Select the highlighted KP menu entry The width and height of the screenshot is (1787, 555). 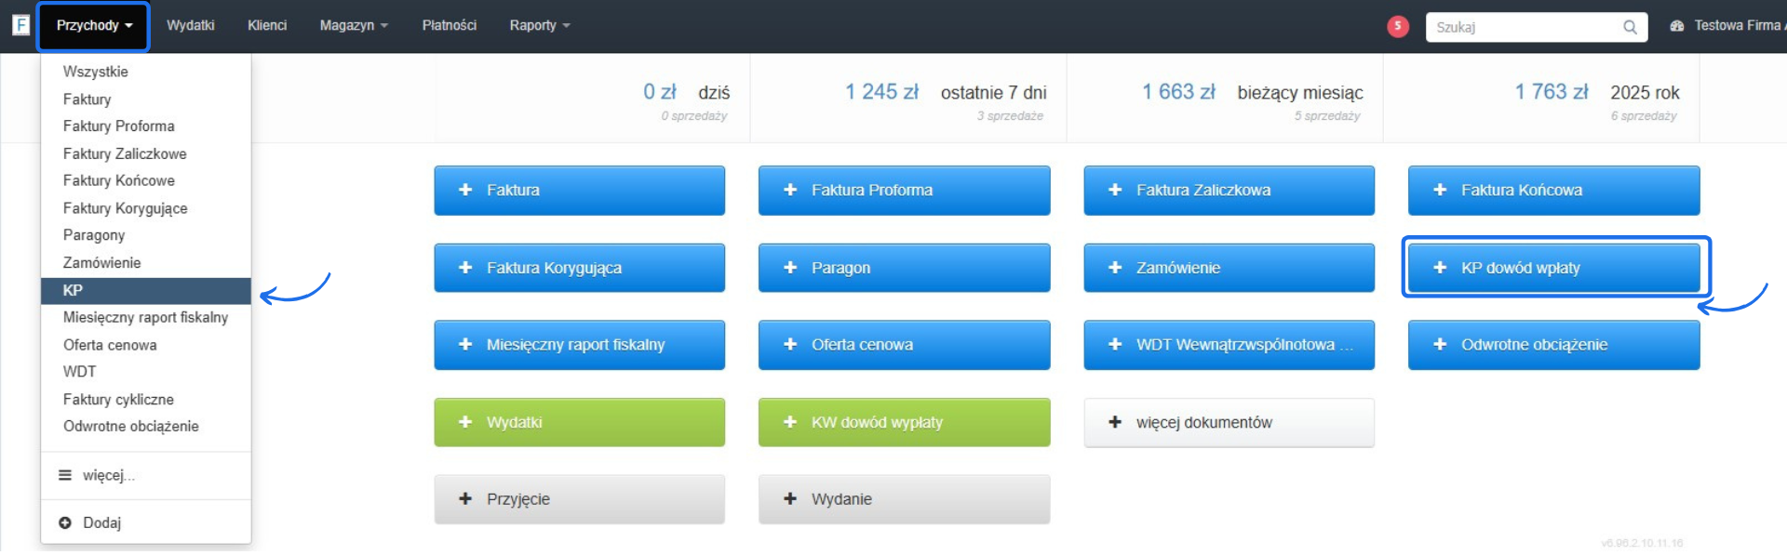tap(146, 291)
